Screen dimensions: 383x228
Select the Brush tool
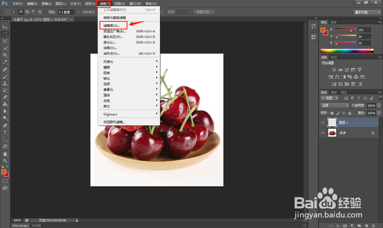(x=5, y=76)
